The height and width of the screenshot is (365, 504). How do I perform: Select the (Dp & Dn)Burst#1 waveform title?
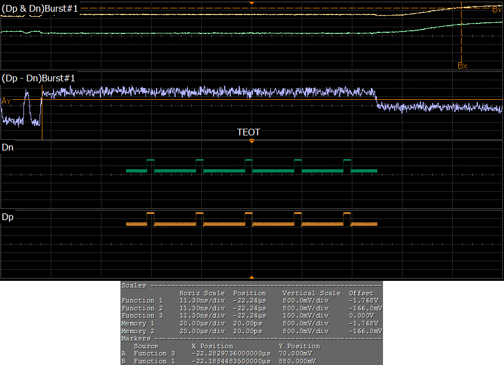tap(38, 9)
